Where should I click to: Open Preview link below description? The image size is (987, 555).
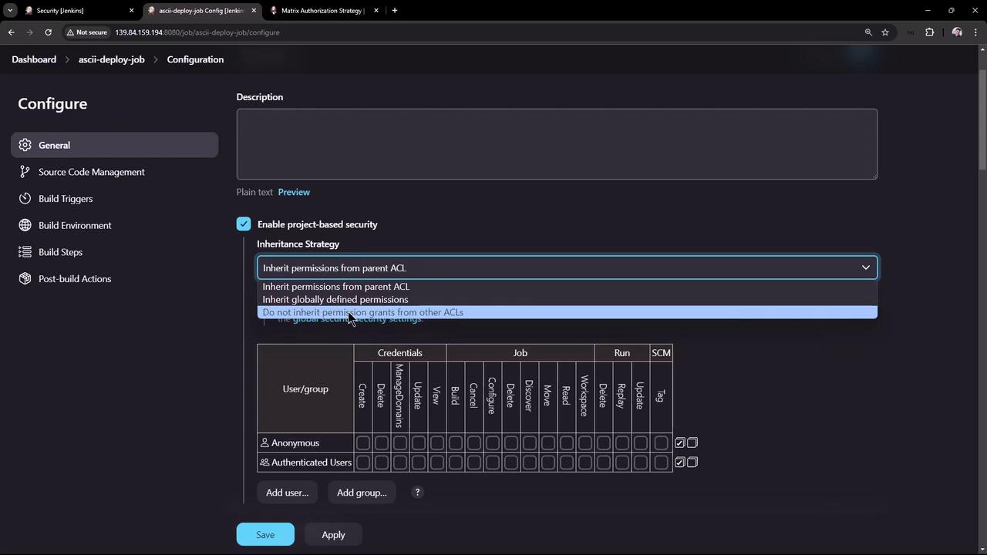pyautogui.click(x=294, y=192)
